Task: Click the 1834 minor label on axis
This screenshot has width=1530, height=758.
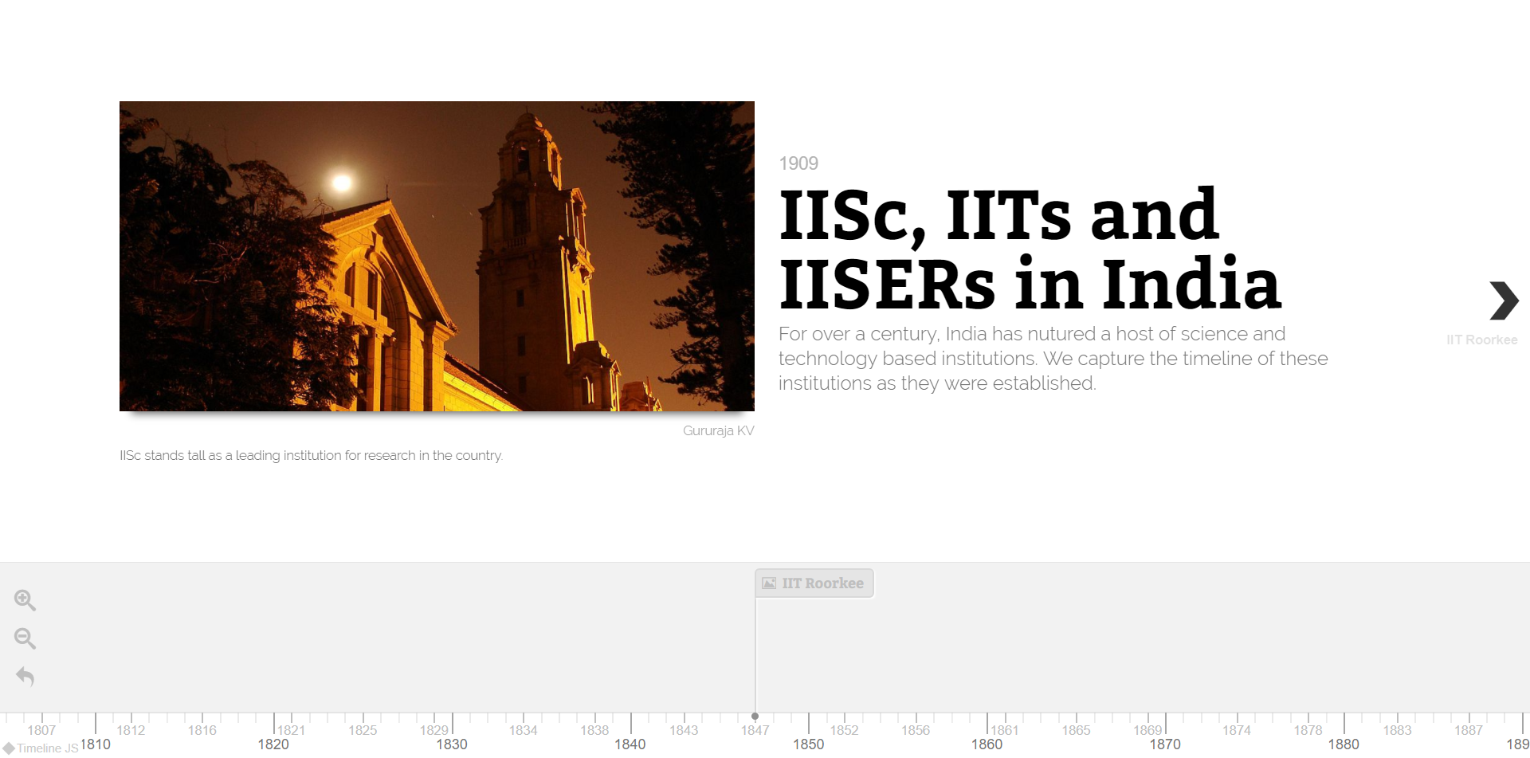Action: (523, 730)
